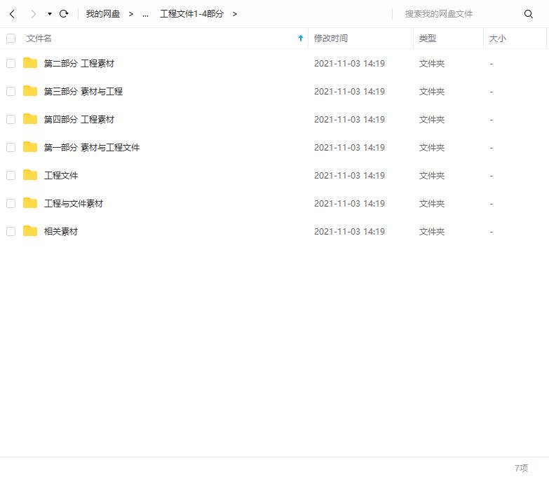
Task: Click the 文件夹 type of 工程文件 row
Action: [x=432, y=175]
